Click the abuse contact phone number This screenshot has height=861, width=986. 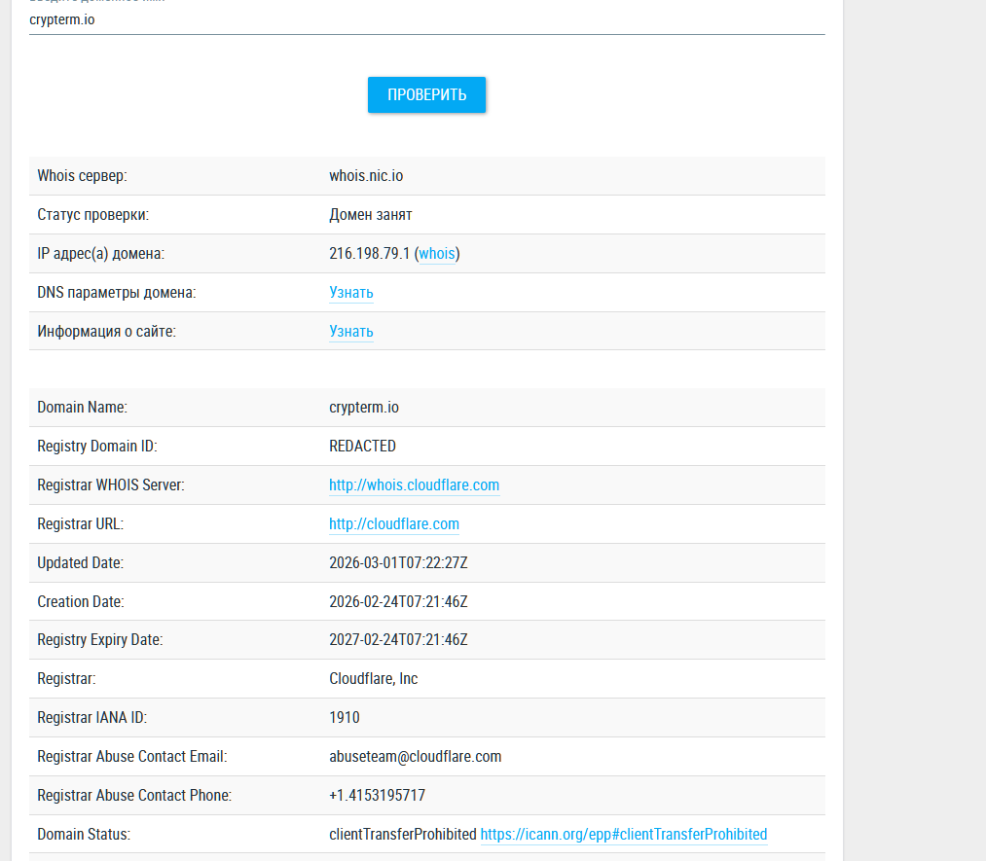377,796
